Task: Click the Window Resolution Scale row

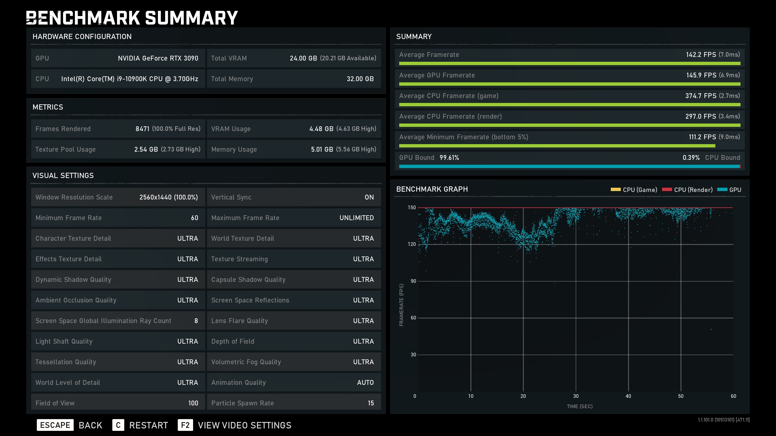Action: tap(118, 197)
